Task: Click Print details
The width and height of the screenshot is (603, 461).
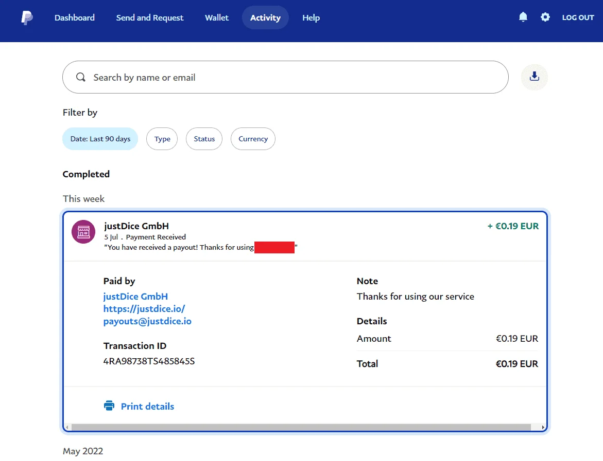Action: point(147,406)
